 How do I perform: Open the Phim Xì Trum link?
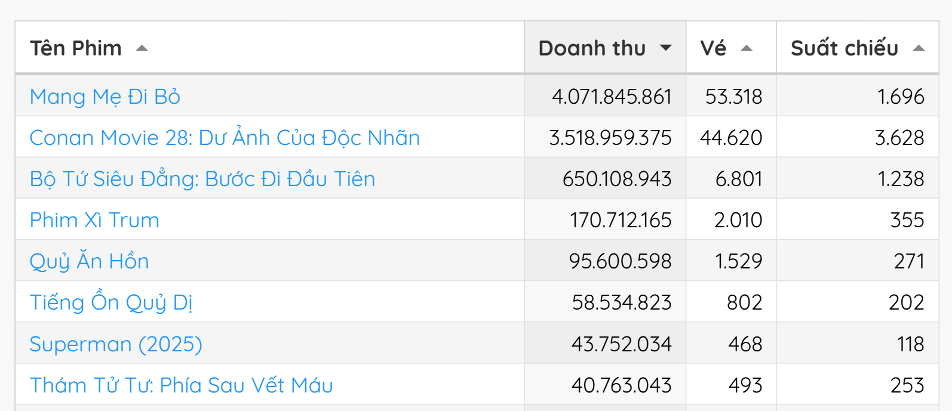[94, 220]
